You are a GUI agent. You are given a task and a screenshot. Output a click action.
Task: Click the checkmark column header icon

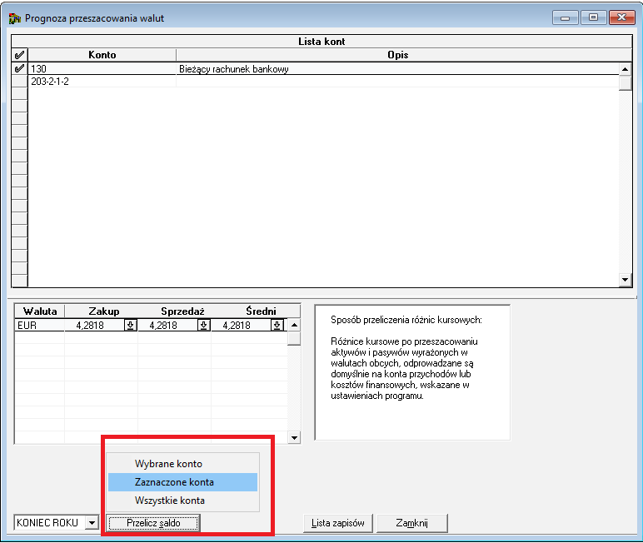[x=19, y=55]
